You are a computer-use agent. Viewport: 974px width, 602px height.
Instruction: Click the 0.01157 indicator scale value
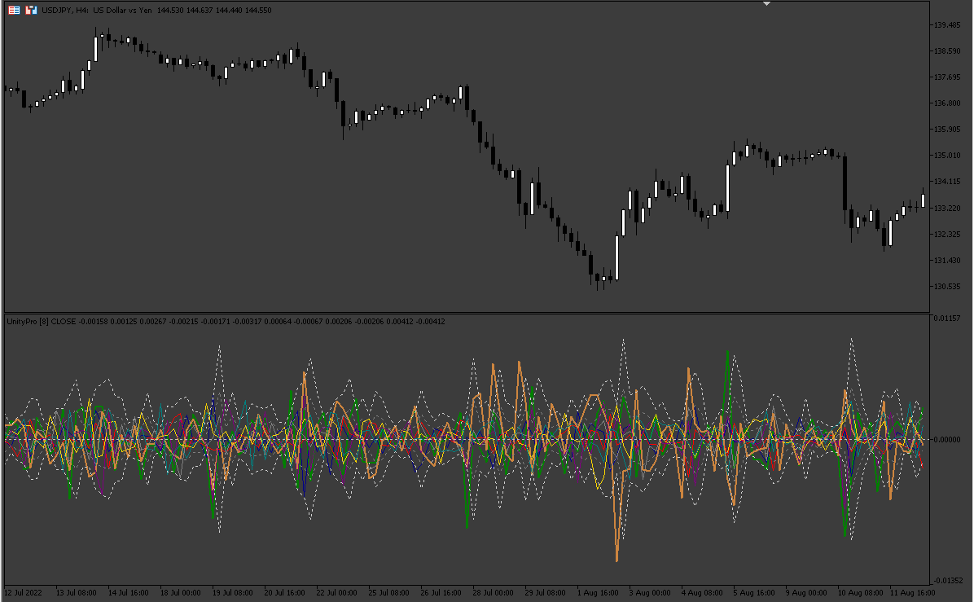click(946, 318)
